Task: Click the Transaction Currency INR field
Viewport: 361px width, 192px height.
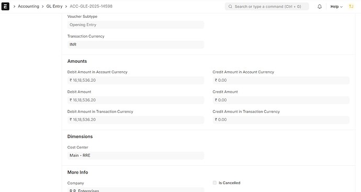Action: [136, 44]
